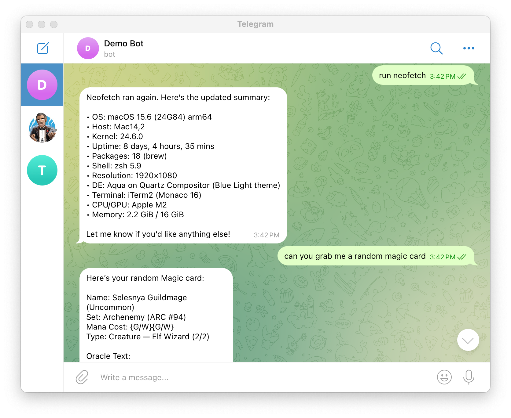Open Demo Bot profile via its name
Viewport: 511px width, 418px height.
click(124, 44)
